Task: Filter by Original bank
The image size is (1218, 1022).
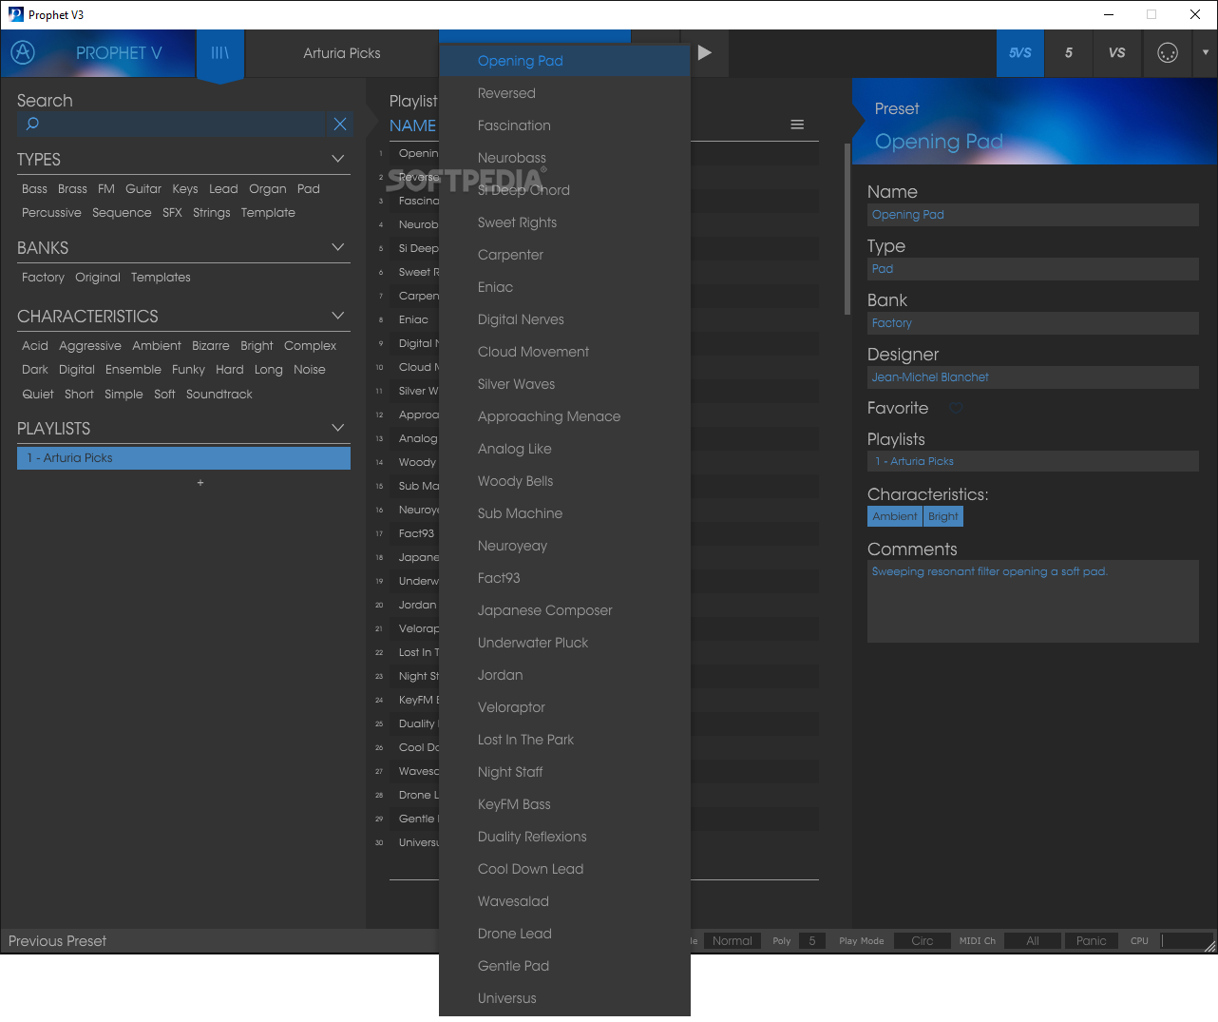Action: click(98, 278)
